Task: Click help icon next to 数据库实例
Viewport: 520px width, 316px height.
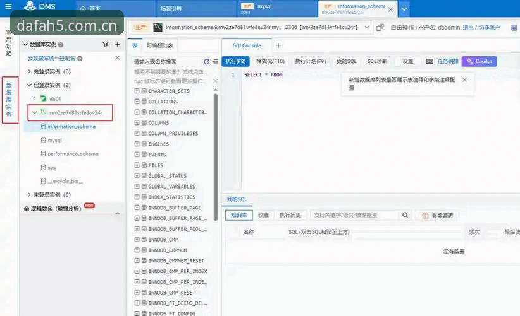Action: (x=61, y=45)
